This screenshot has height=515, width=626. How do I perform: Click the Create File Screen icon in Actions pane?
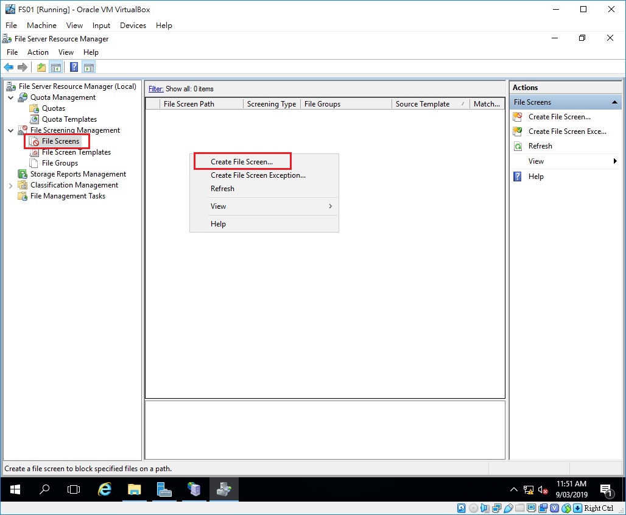click(517, 116)
